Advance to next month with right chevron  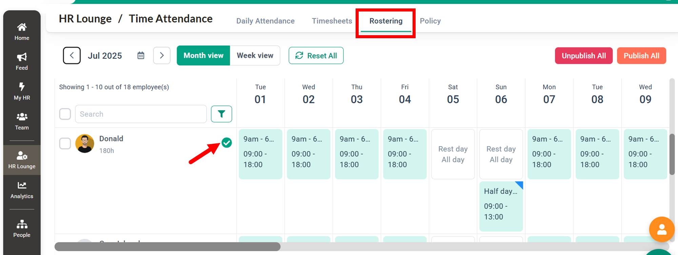point(162,55)
